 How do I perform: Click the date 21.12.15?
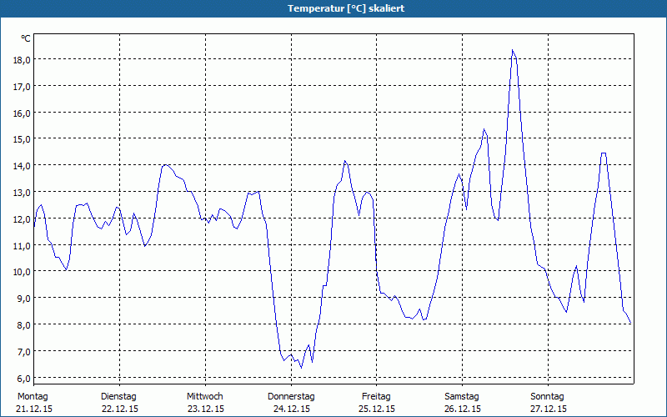(34, 409)
